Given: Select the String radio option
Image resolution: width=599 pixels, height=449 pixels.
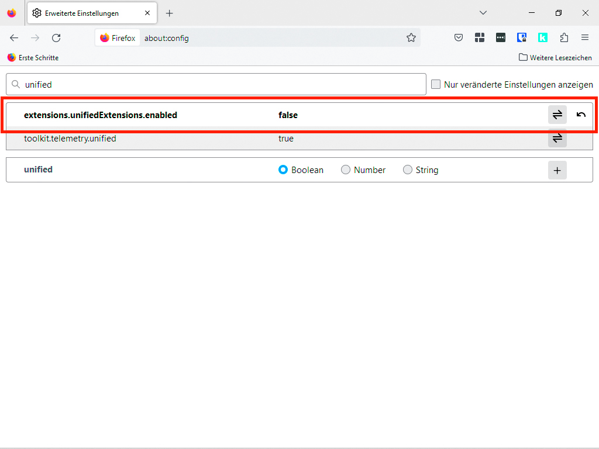Looking at the screenshot, I should (x=408, y=170).
